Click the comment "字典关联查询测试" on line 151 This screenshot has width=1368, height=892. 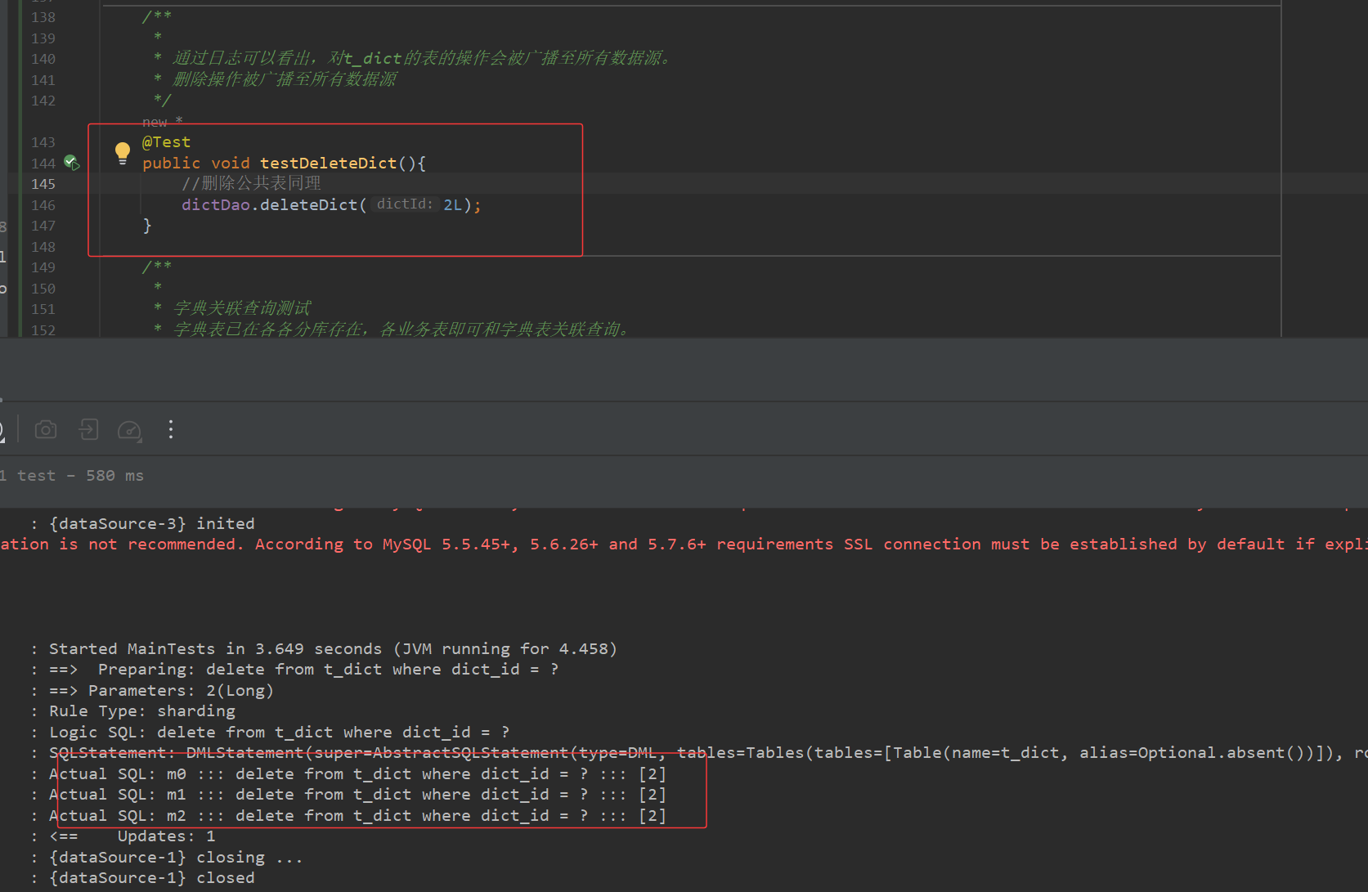[x=242, y=308]
